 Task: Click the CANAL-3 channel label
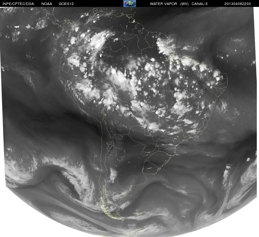200,4
